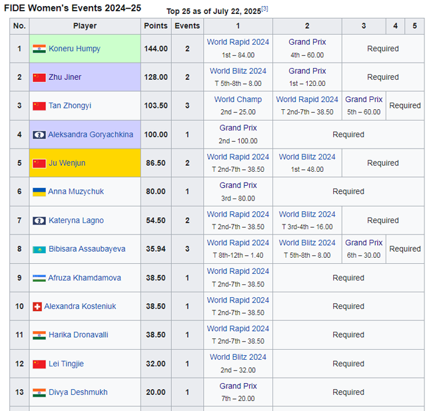433x411 pixels.
Task: Click the Kazakhstan flag beside Bibisara Assaubayeva
Action: pyautogui.click(x=39, y=249)
